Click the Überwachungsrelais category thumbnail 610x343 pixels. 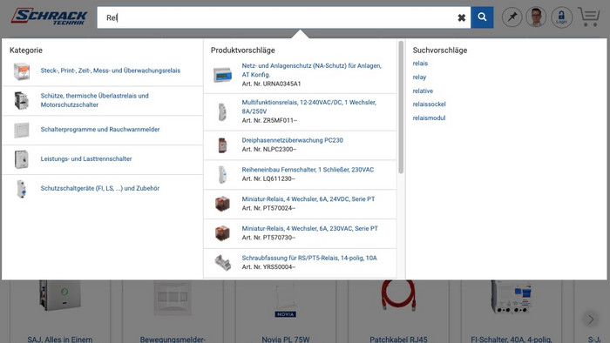[x=22, y=71]
